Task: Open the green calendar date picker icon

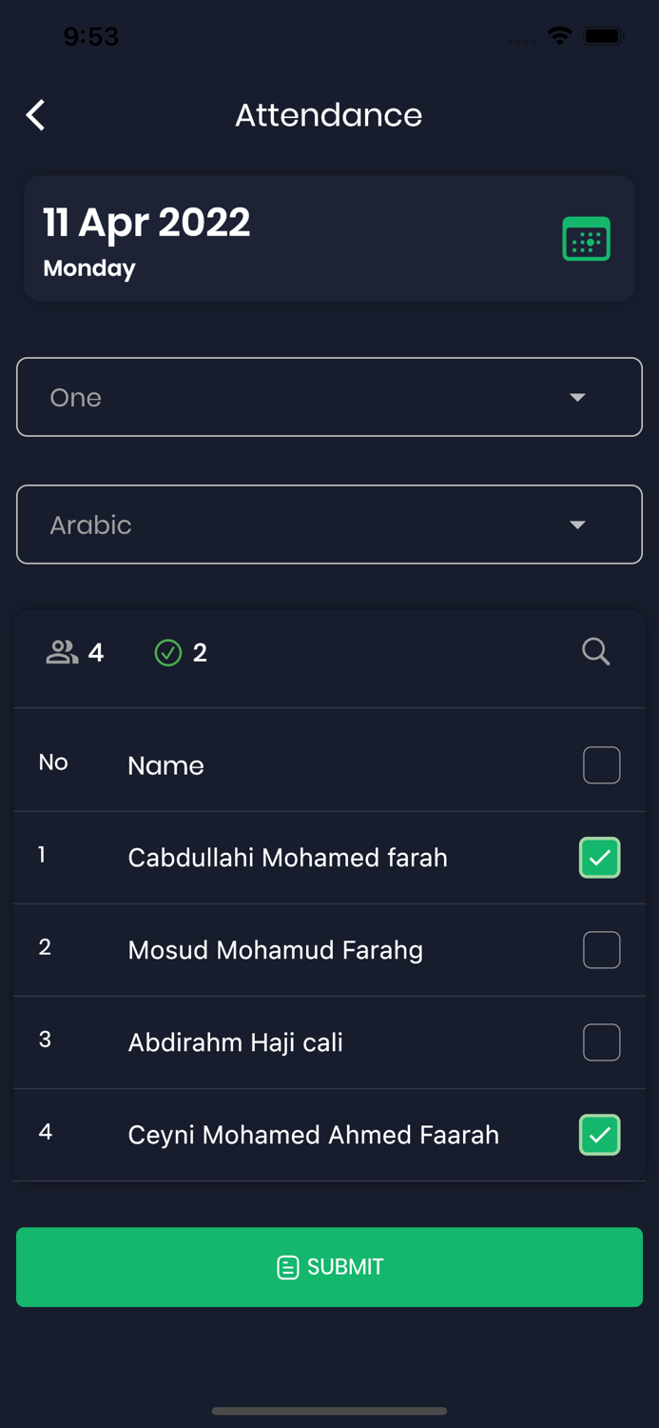Action: pos(586,239)
